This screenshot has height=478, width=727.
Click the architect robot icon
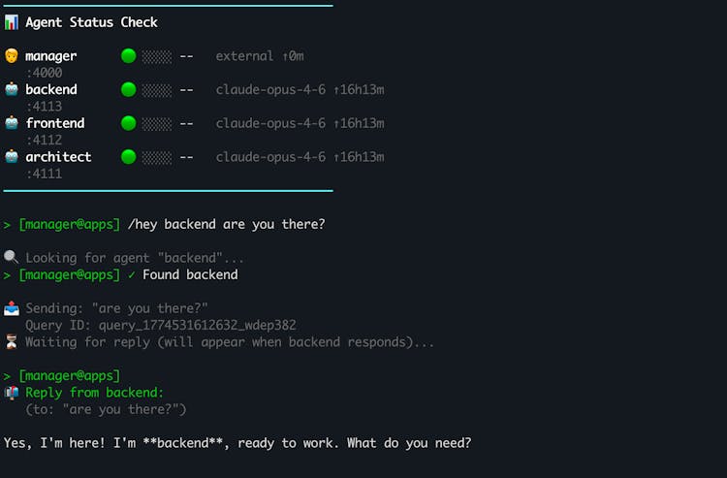(x=12, y=157)
